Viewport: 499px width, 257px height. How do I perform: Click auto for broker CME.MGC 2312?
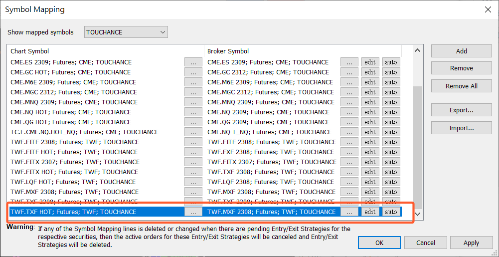coord(391,92)
